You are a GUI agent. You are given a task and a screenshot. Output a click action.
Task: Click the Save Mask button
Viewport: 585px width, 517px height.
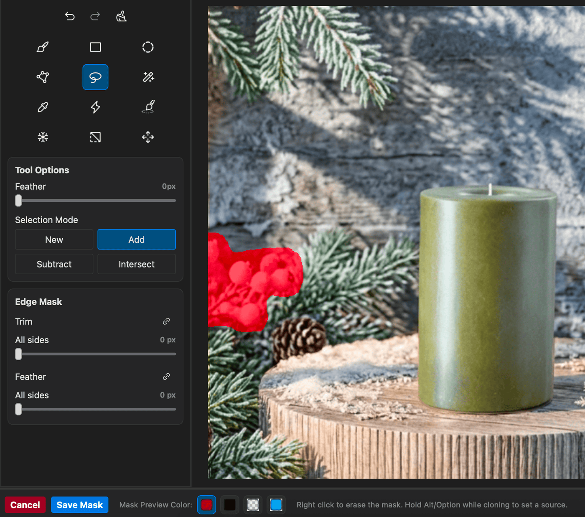[80, 505]
